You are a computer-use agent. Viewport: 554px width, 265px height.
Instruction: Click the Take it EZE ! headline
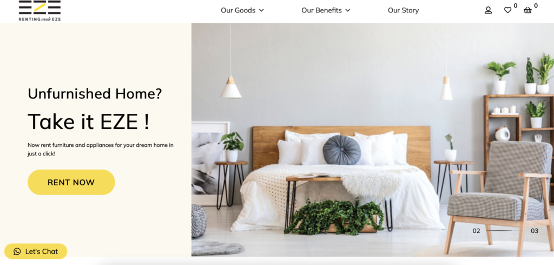(89, 121)
